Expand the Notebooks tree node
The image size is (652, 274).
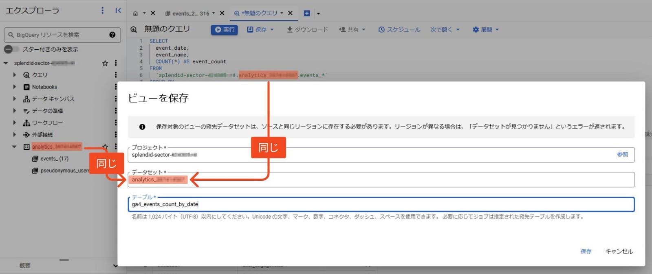[x=15, y=87]
